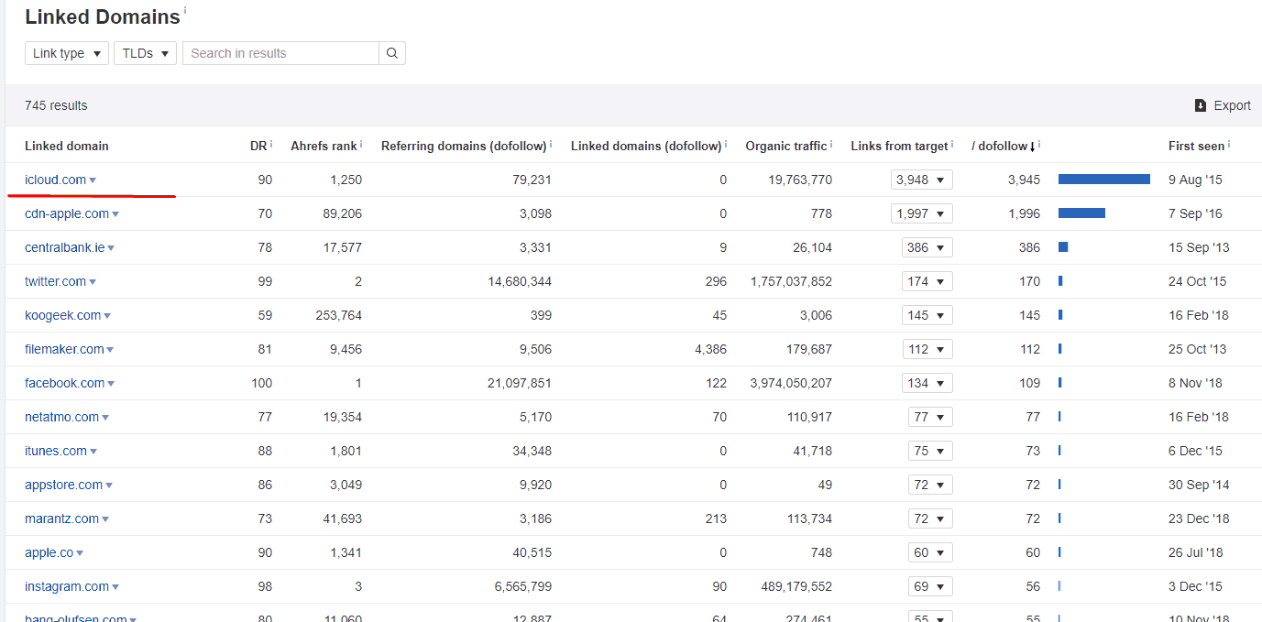
Task: Click the Search in results input field
Action: [x=280, y=52]
